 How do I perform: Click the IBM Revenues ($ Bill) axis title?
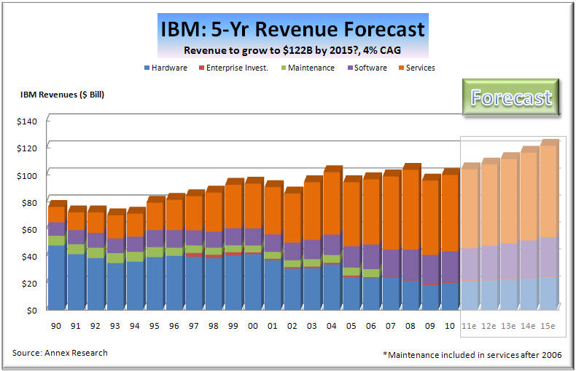(63, 95)
